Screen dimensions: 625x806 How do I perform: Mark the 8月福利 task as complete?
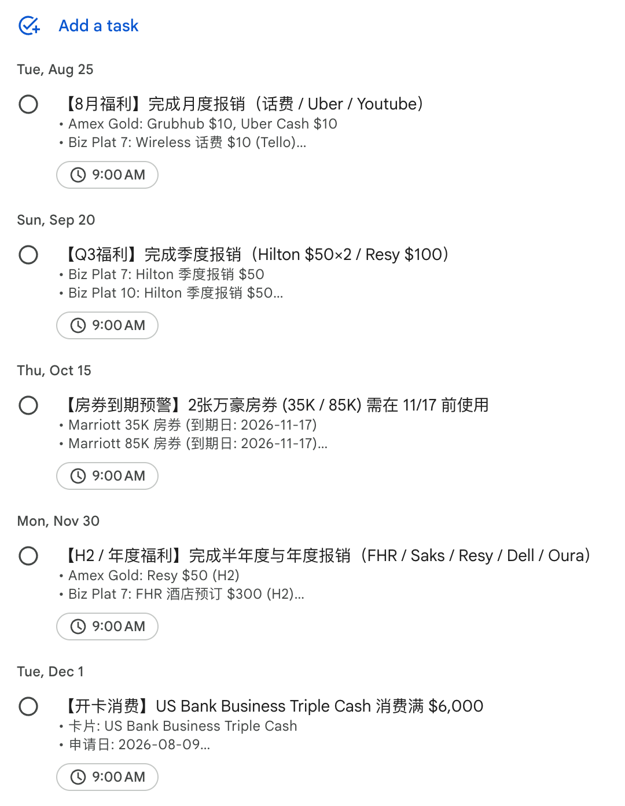tap(28, 104)
